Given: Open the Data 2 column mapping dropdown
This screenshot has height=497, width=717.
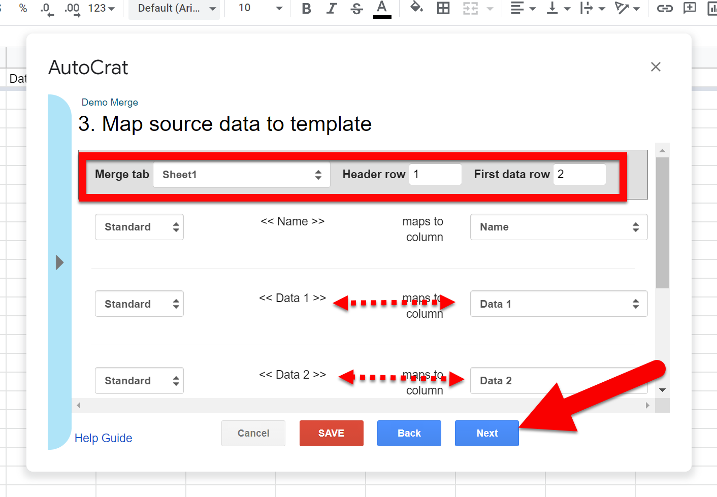Looking at the screenshot, I should [x=559, y=381].
